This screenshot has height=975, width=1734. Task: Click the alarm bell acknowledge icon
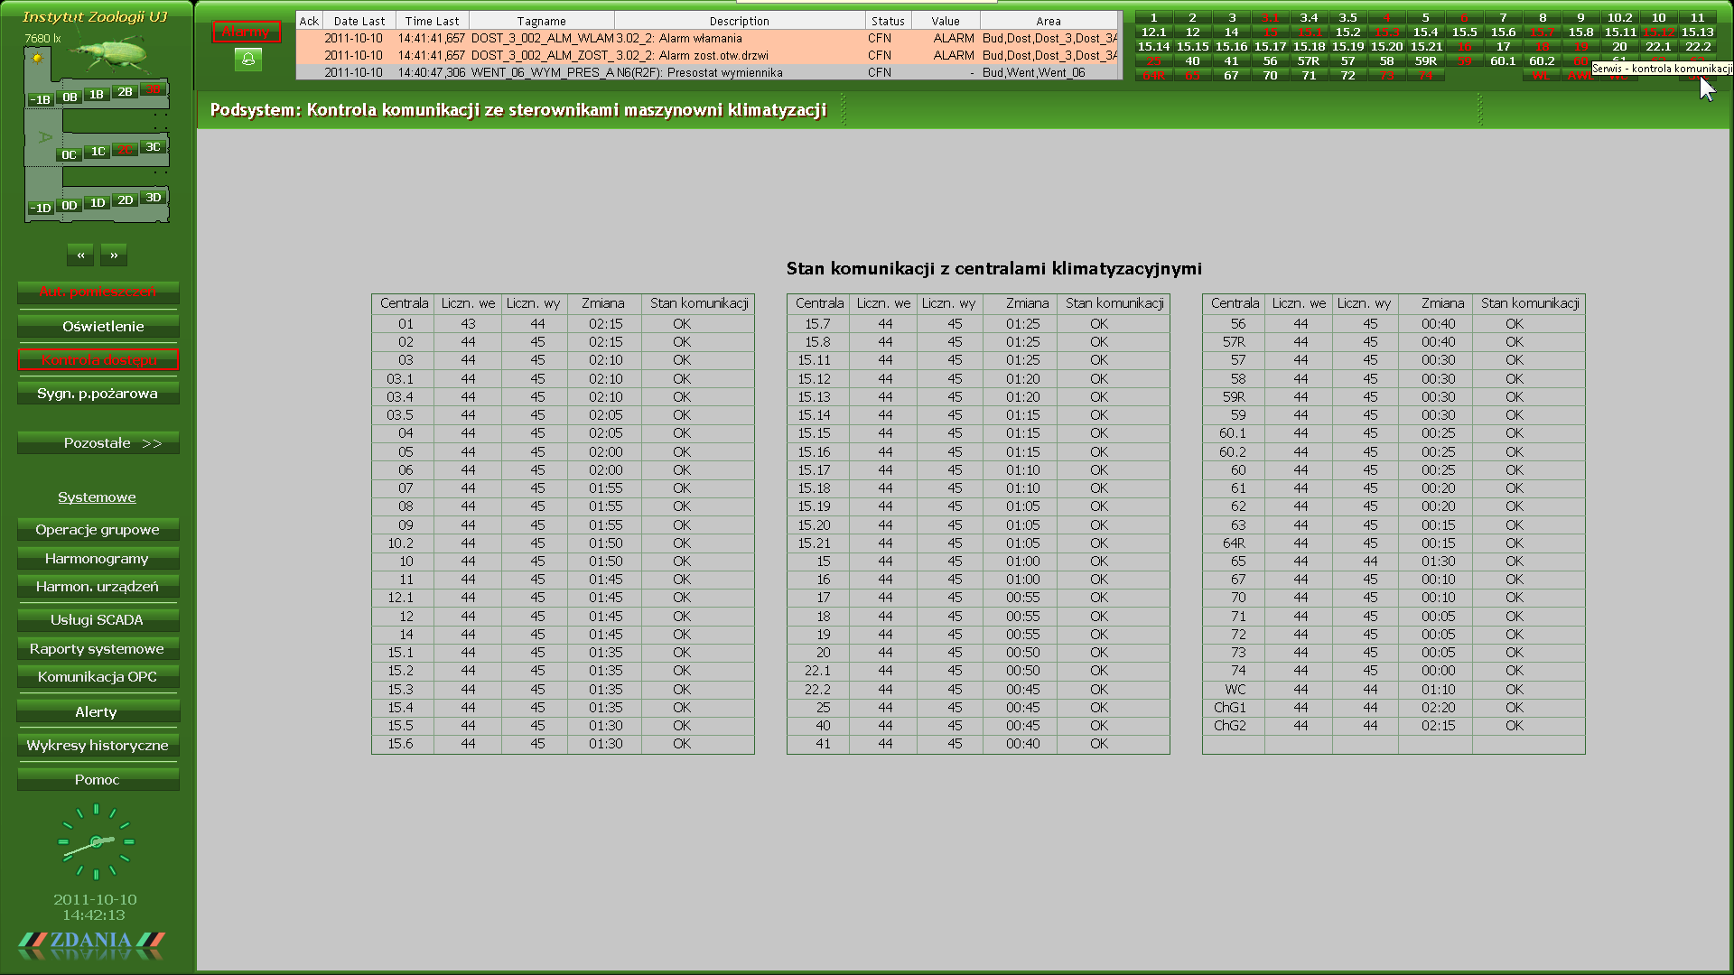click(247, 60)
